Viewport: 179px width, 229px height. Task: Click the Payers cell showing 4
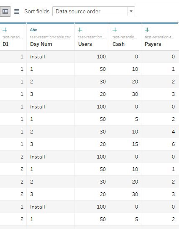[x=159, y=132]
